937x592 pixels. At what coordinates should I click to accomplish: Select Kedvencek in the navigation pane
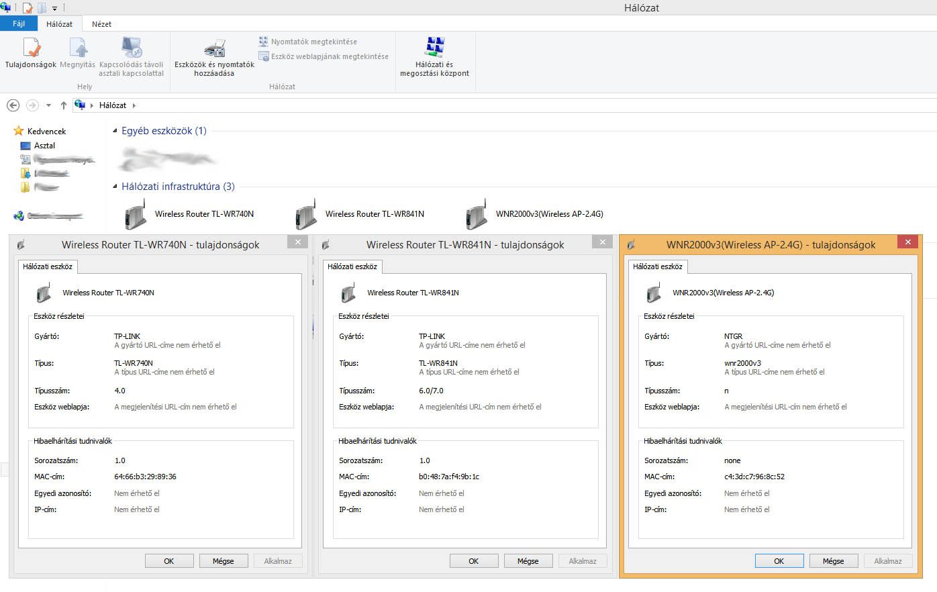pyautogui.click(x=46, y=132)
